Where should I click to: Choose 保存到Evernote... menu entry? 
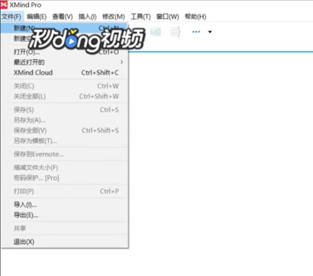click(x=64, y=154)
